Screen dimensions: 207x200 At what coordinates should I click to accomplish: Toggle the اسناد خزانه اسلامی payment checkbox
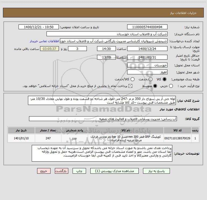point(130,86)
